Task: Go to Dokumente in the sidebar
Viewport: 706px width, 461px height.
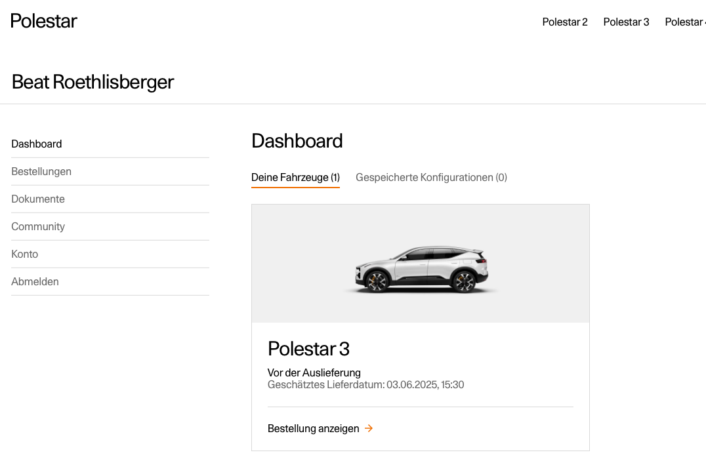Action: [x=38, y=199]
